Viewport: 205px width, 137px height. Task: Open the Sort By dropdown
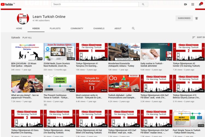[198, 37]
